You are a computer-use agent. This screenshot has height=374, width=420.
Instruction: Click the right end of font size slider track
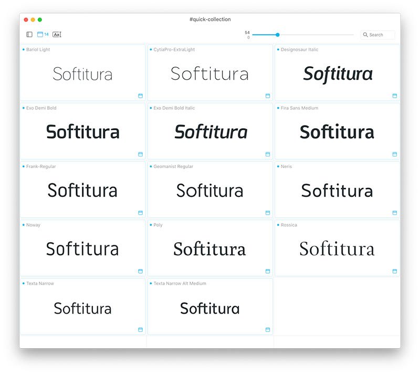coord(353,35)
